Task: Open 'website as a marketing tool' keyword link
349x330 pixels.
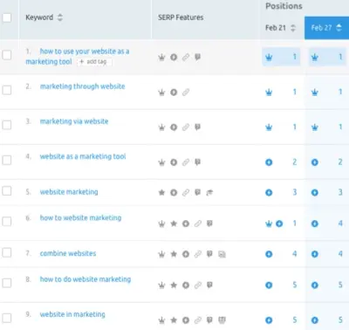Action: 83,156
